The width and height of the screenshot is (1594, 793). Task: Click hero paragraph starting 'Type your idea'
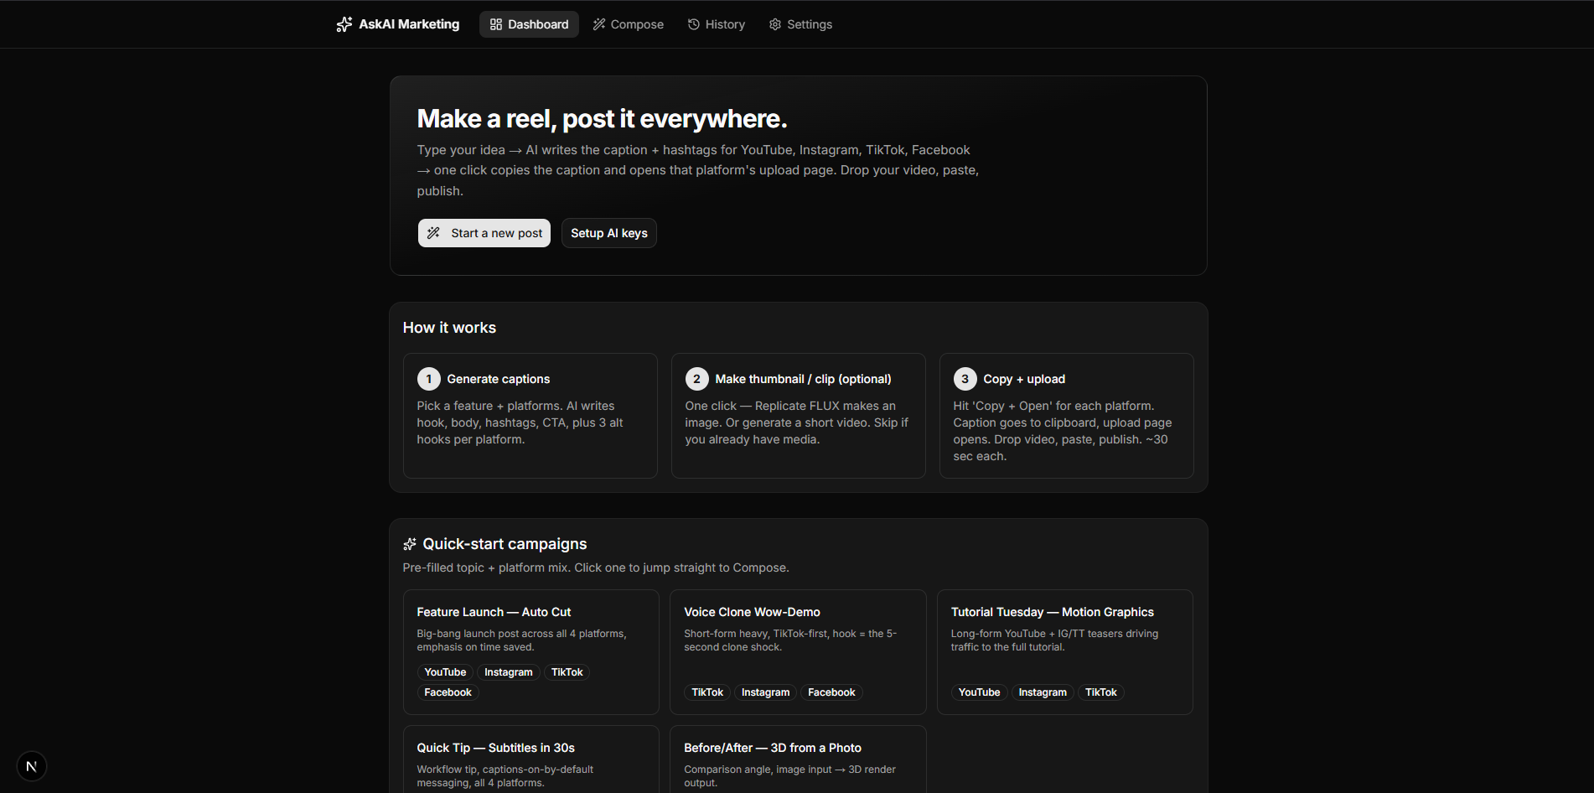698,170
